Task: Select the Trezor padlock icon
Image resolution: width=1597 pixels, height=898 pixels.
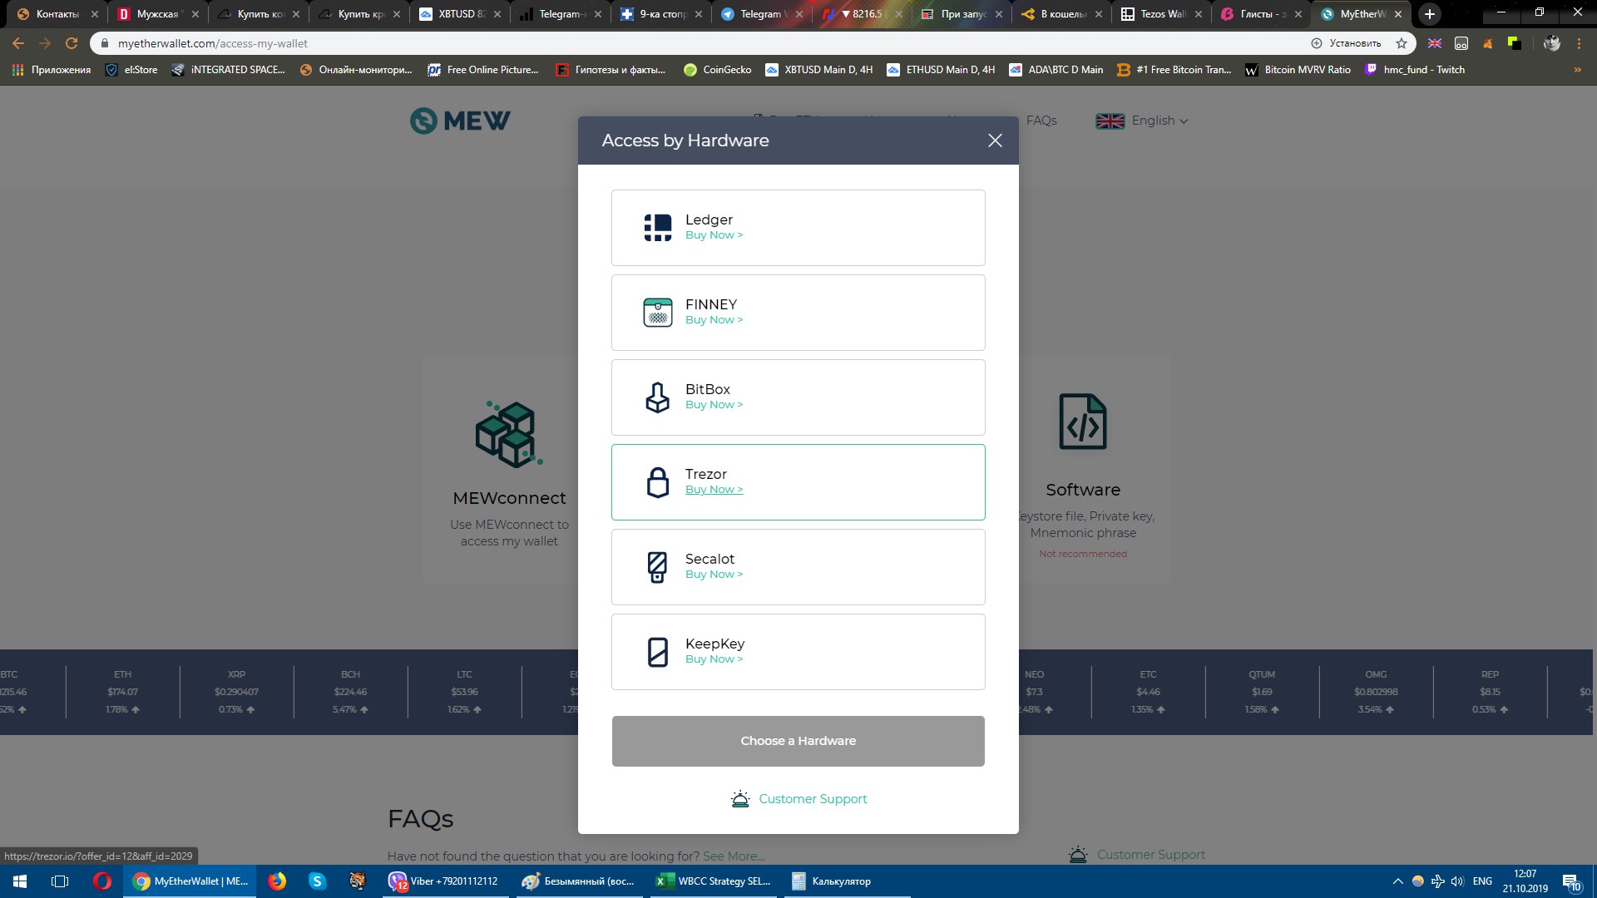Action: coord(657,482)
